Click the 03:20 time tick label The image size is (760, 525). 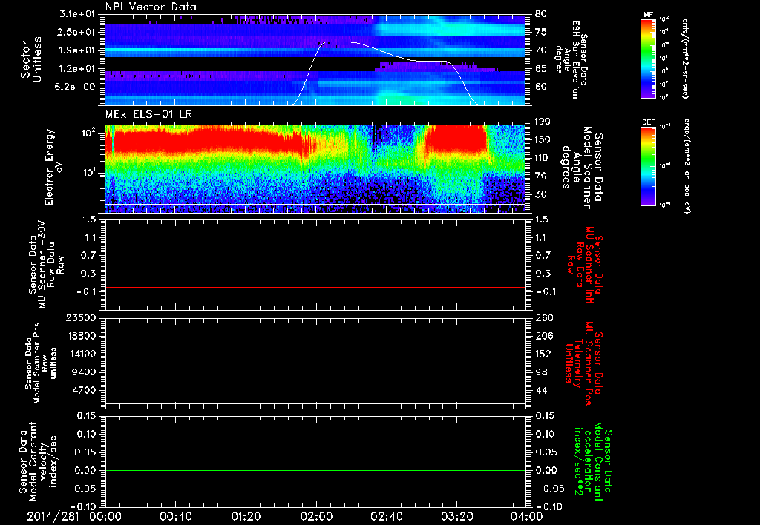[456, 516]
